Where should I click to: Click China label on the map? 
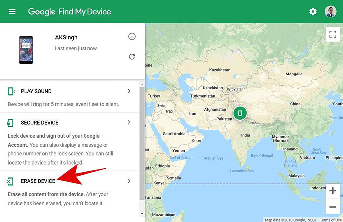295,104
